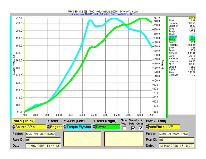Click the Torque Flywheel lbft axis label
This screenshot has height=159, width=206.
[x=14, y=65]
